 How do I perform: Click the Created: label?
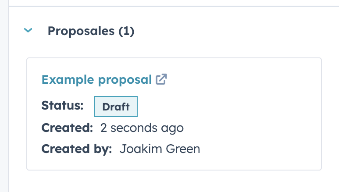(67, 128)
